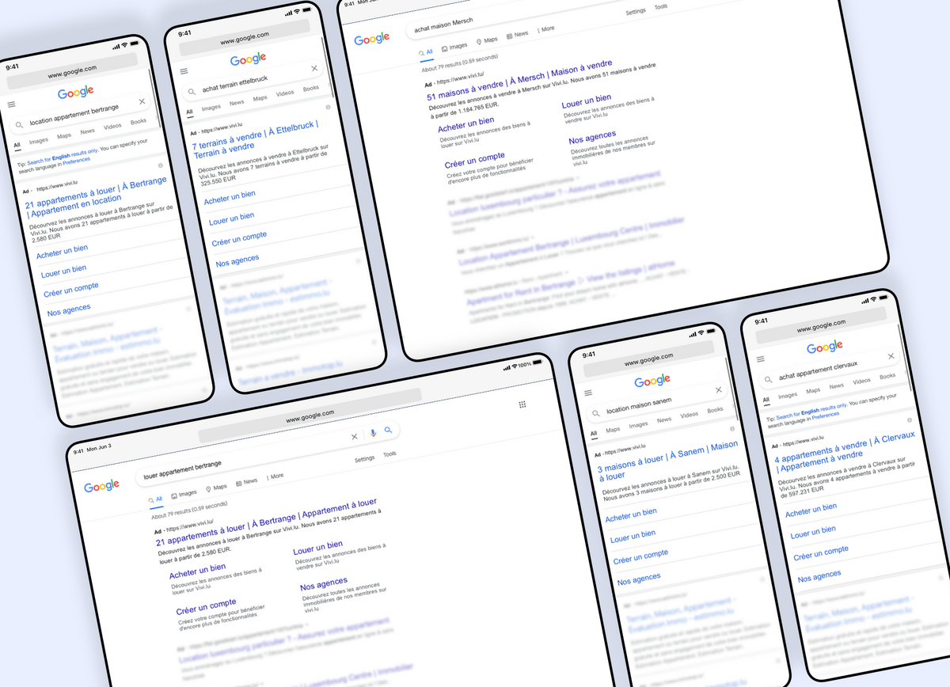Open hamburger menu on 'location appartement bertrange' phone
Image resolution: width=950 pixels, height=687 pixels.
pos(11,104)
